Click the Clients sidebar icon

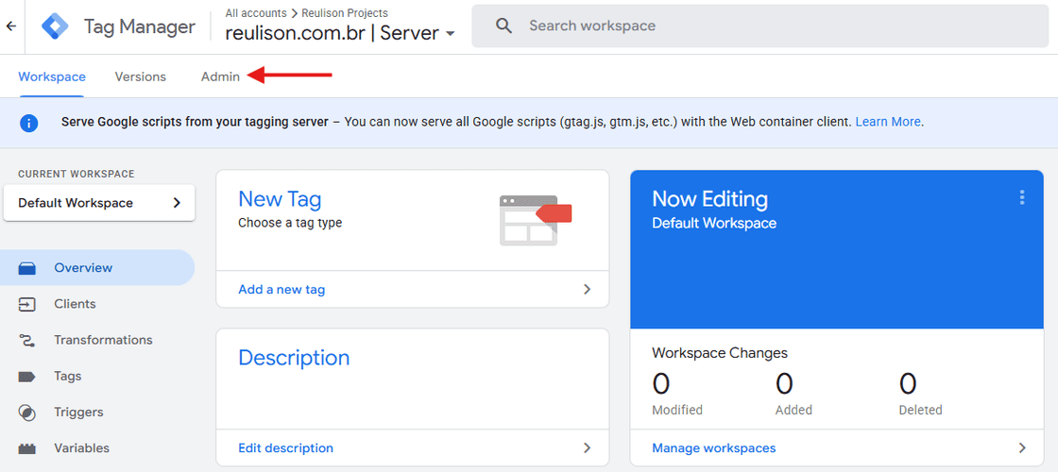27,304
